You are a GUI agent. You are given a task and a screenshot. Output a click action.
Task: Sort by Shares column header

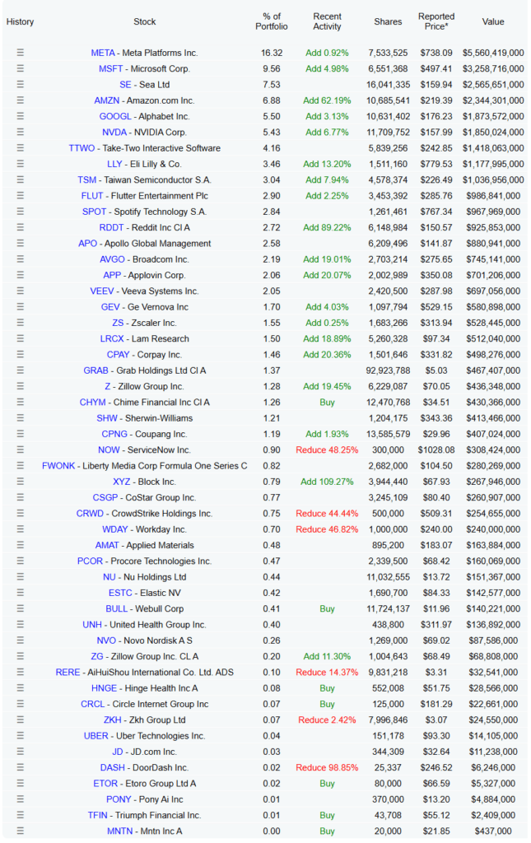click(x=388, y=21)
